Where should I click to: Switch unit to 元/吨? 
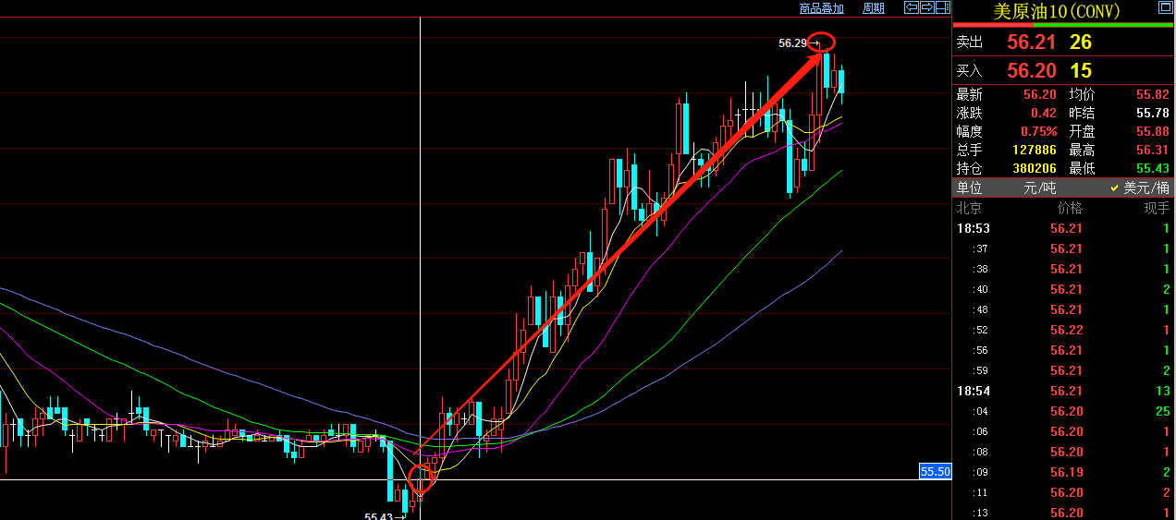click(x=1039, y=187)
